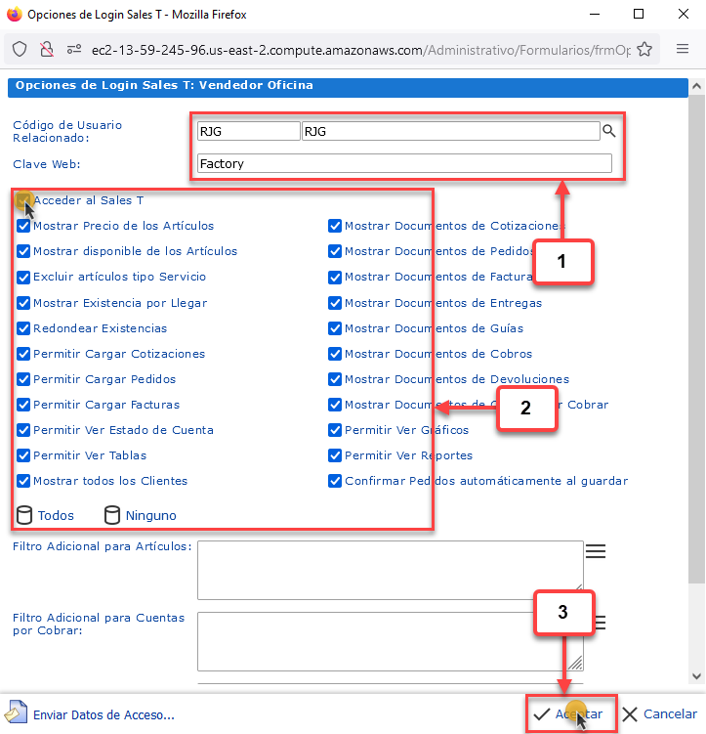Click the Clave Web text field
The image size is (706, 734).
pyautogui.click(x=404, y=164)
